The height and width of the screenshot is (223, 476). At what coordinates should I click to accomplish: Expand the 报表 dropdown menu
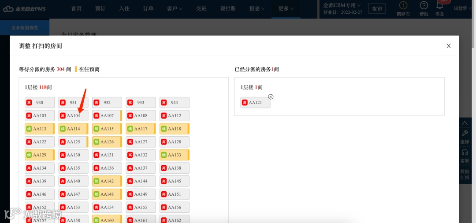[x=257, y=8]
